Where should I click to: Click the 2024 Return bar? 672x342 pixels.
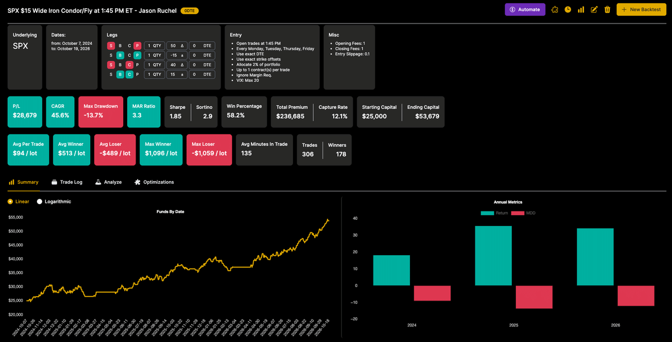coord(392,270)
